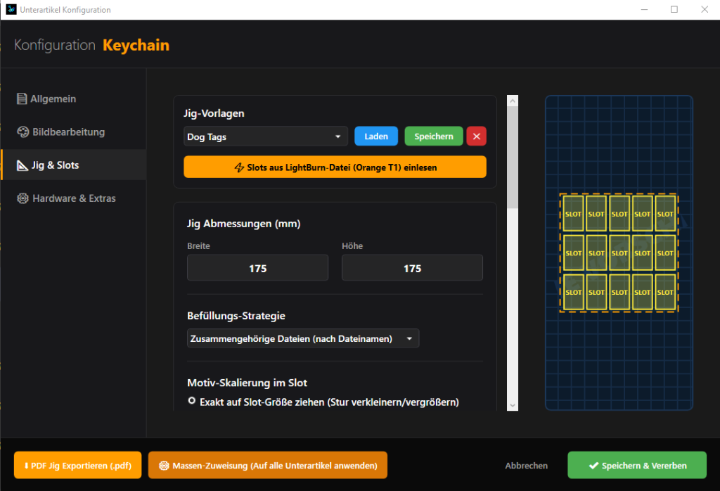Open the Befüllungs-Strategie dropdown

click(x=303, y=338)
